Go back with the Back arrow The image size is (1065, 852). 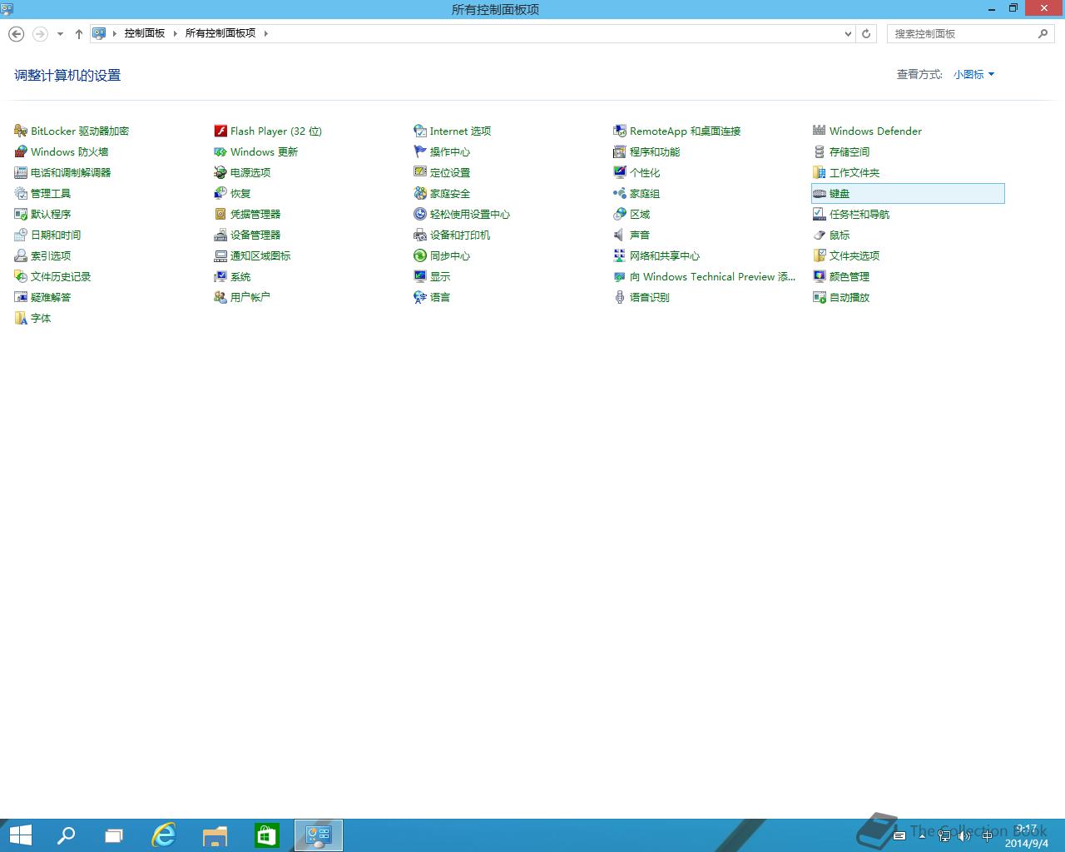16,34
